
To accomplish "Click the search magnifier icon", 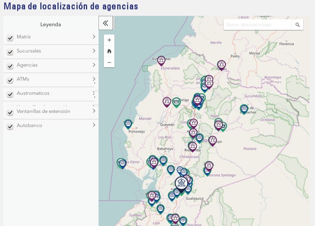I will 297,25.
